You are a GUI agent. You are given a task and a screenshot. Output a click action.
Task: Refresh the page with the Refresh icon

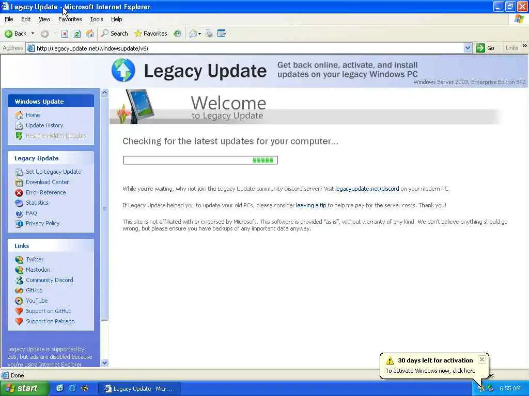pos(77,34)
